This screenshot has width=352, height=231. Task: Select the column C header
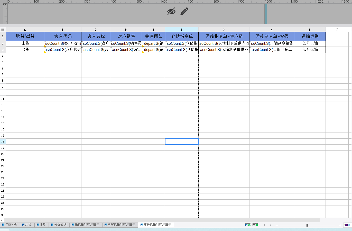tap(96, 30)
